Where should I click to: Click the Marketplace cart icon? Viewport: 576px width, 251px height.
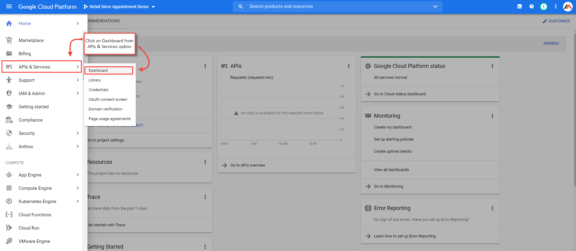[x=9, y=40]
